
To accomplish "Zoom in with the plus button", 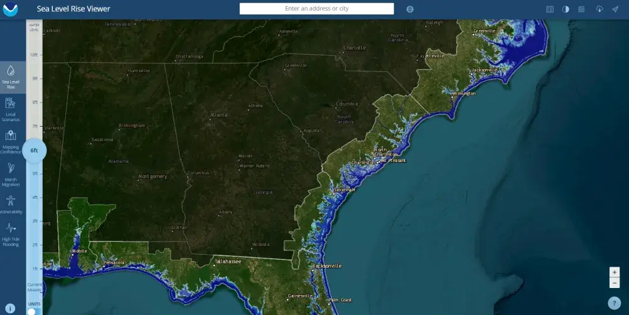I will tap(615, 272).
